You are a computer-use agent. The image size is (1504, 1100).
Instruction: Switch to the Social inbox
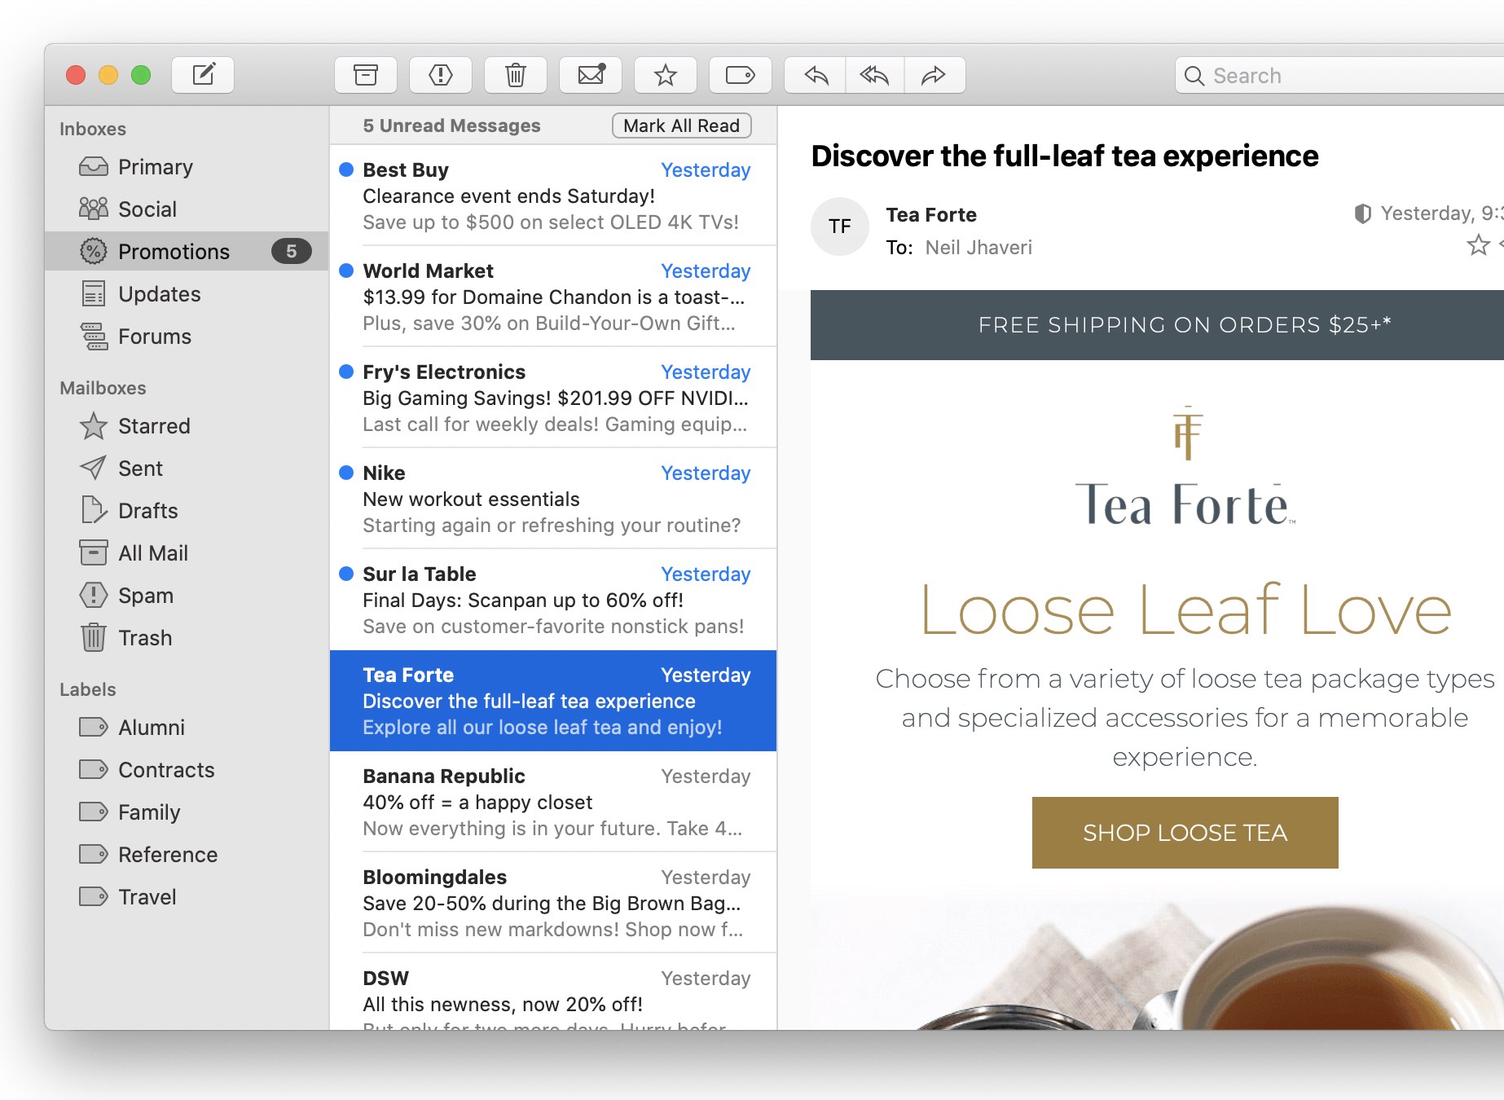[x=187, y=209]
